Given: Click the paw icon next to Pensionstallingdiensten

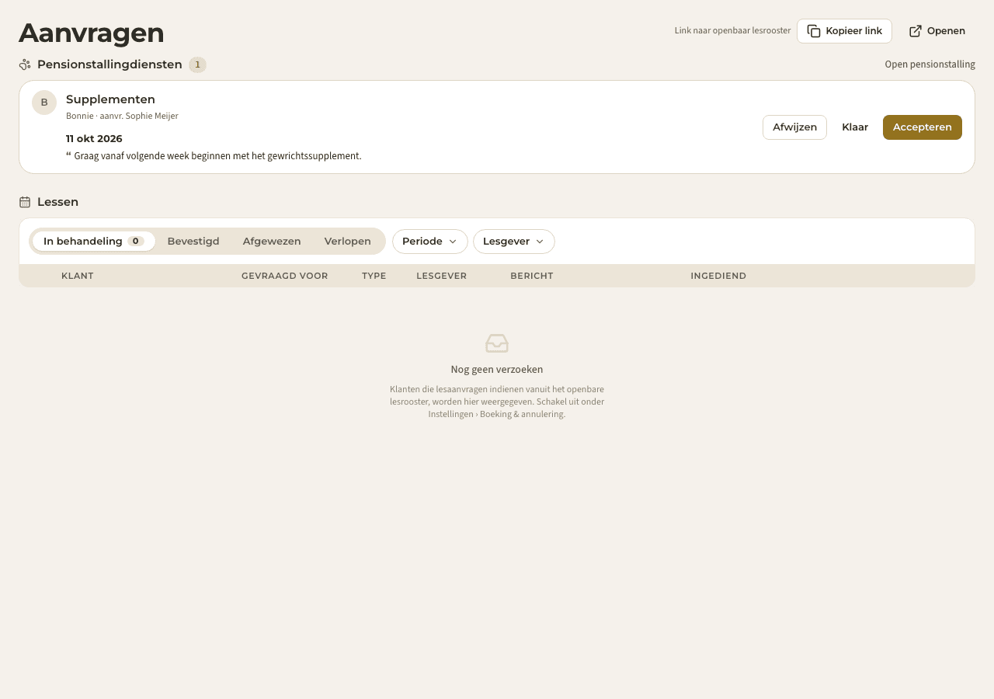Looking at the screenshot, I should click(x=25, y=64).
